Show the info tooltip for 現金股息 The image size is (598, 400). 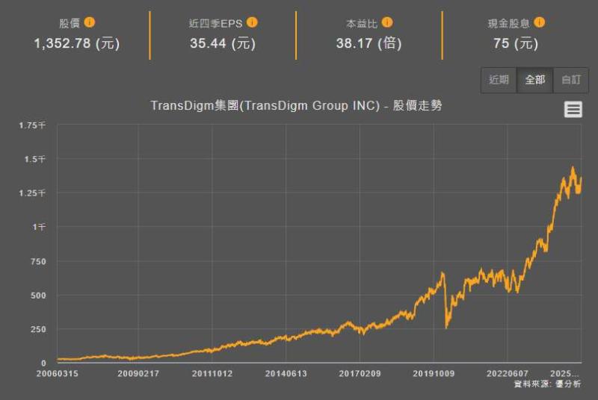pos(539,22)
